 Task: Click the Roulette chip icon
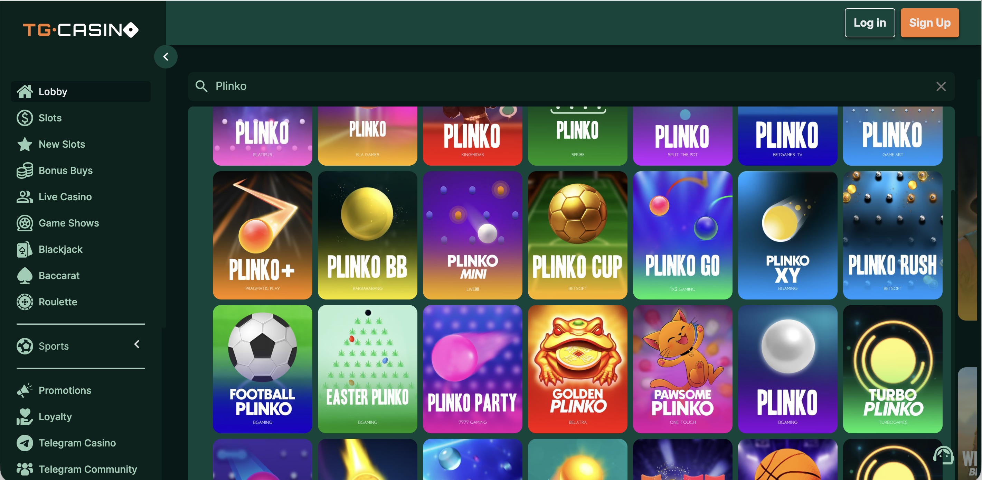click(25, 302)
